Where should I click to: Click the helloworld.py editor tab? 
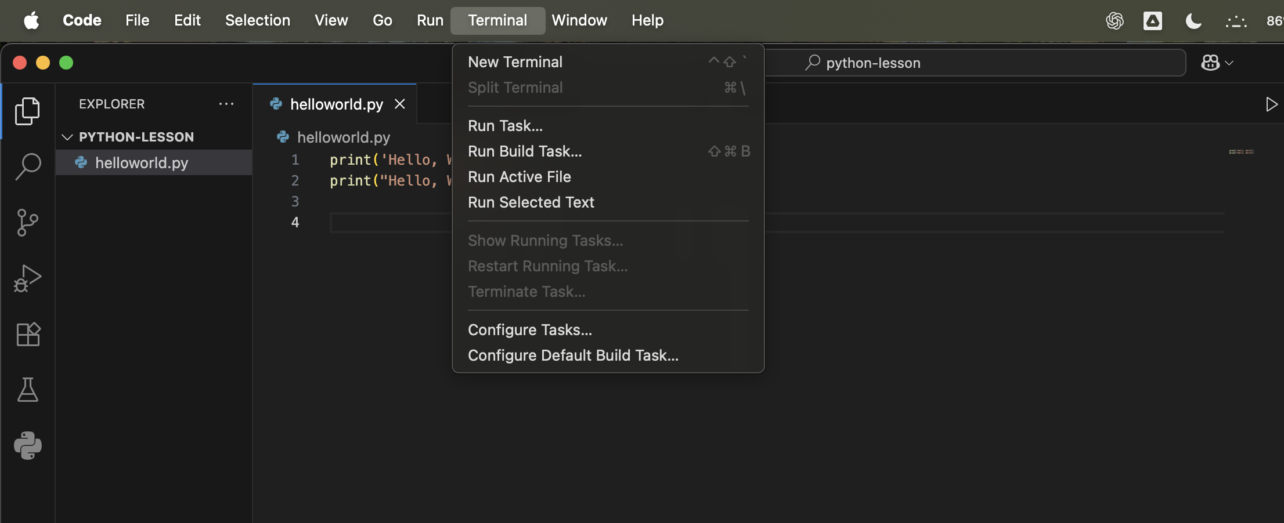pyautogui.click(x=335, y=104)
